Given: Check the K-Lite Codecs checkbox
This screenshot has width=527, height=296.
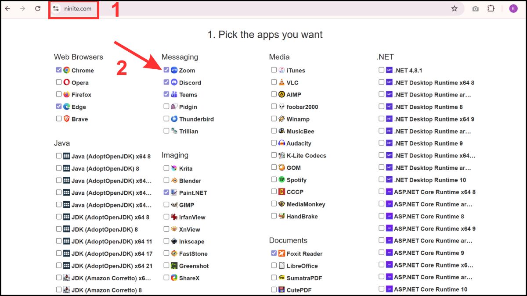Looking at the screenshot, I should pos(274,155).
